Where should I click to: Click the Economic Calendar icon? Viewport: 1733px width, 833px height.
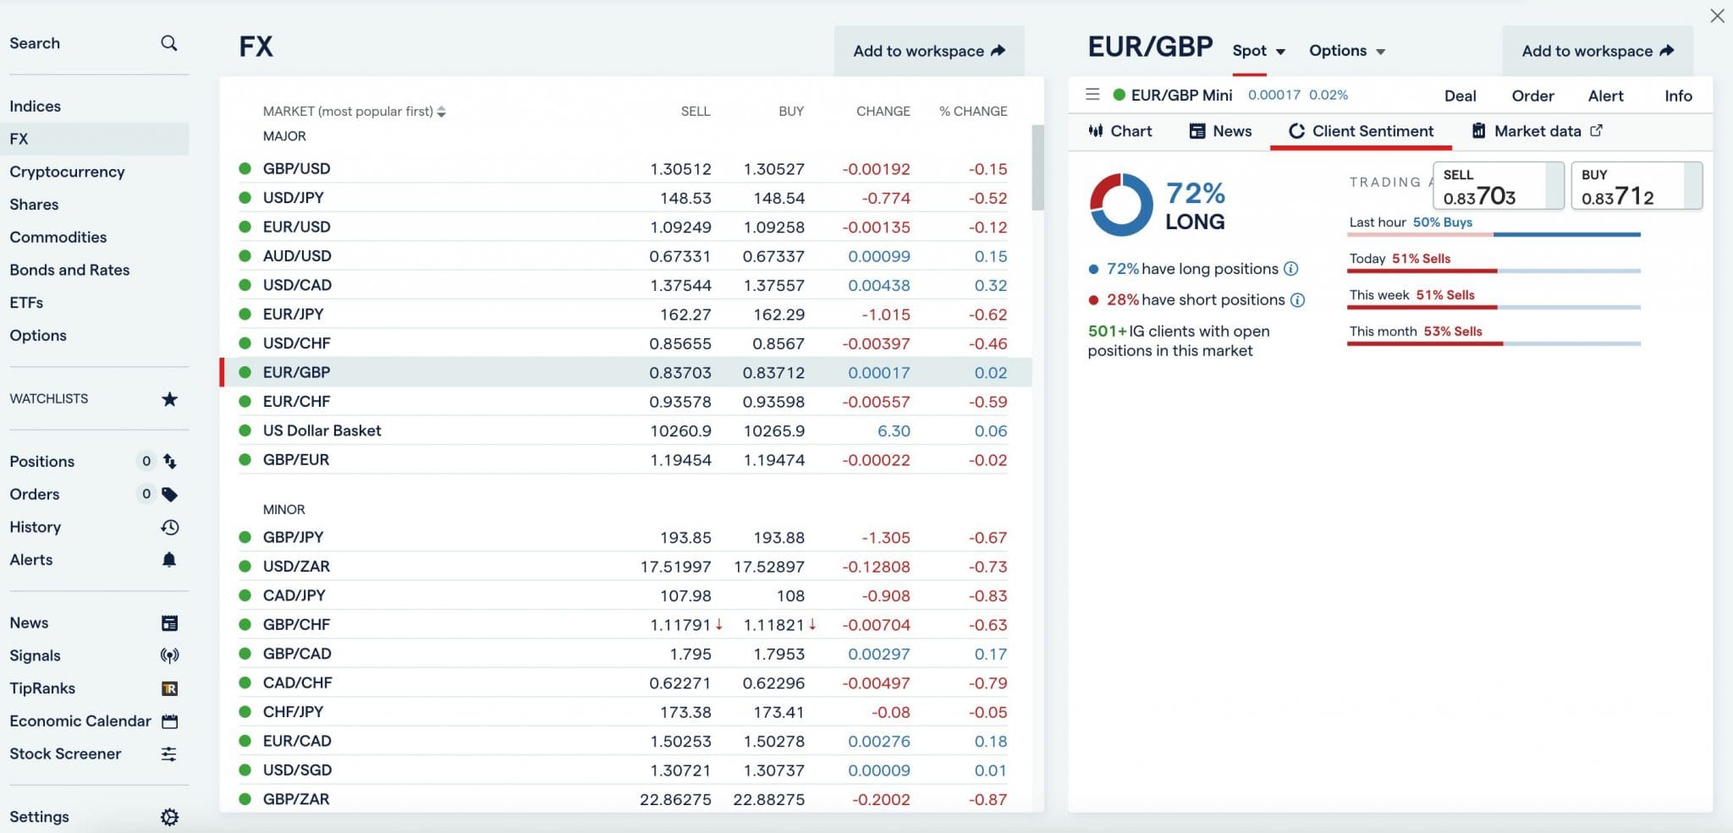coord(170,721)
